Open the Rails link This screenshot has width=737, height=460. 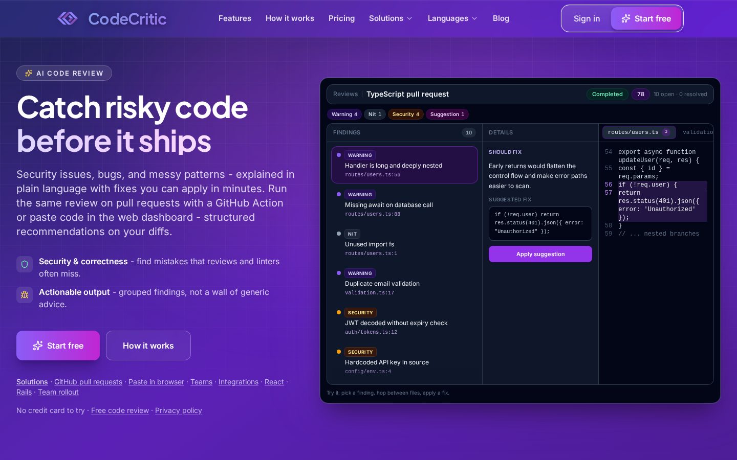click(24, 392)
